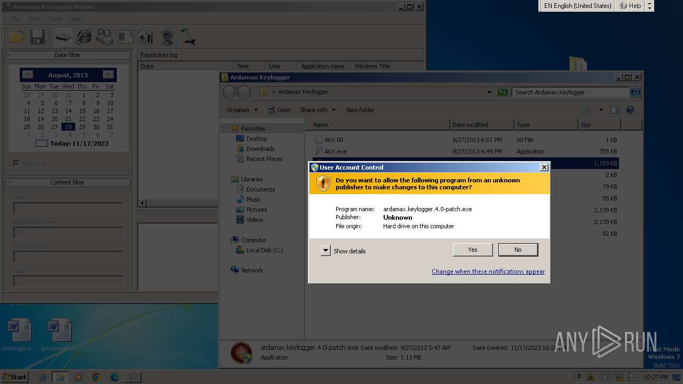Screen dimensions: 683x384
Task: Go to next month in calendar
Action: (108, 75)
